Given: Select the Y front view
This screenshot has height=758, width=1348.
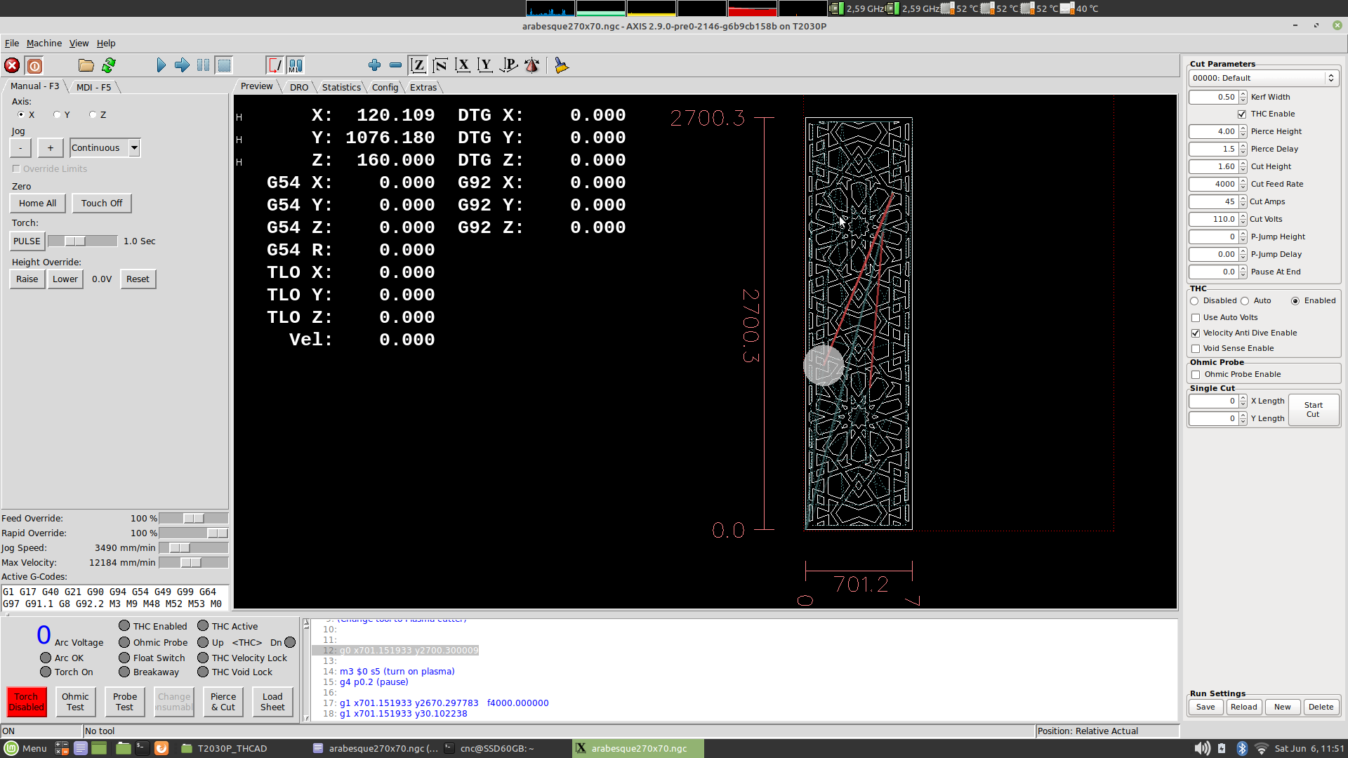Looking at the screenshot, I should pos(485,65).
